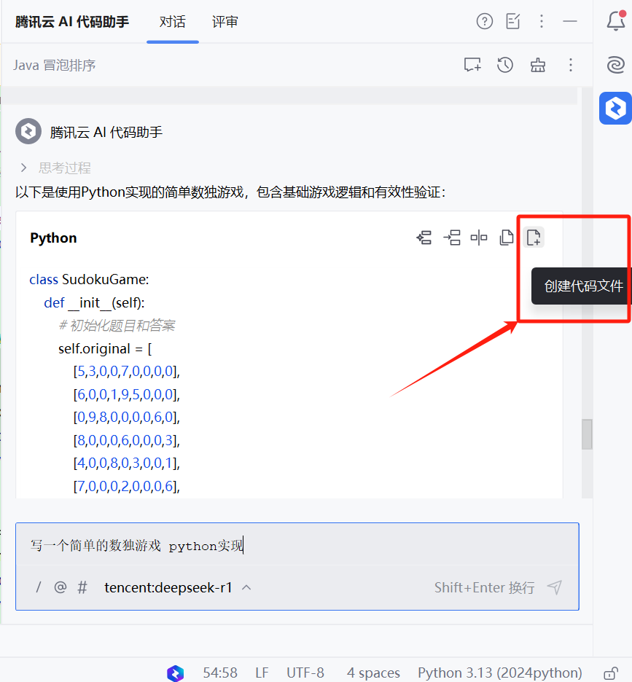The width and height of the screenshot is (632, 682).
Task: Click the # 初始化题目和答案 comment
Action: (x=117, y=326)
